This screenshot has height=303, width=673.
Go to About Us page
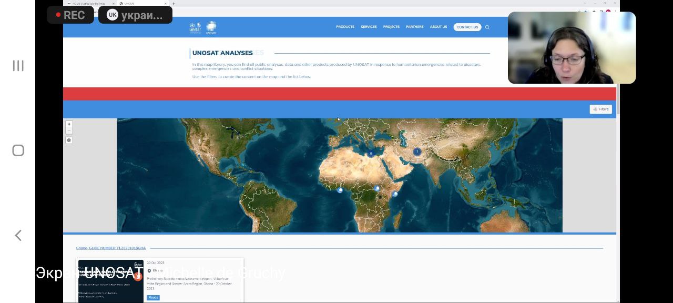(438, 27)
